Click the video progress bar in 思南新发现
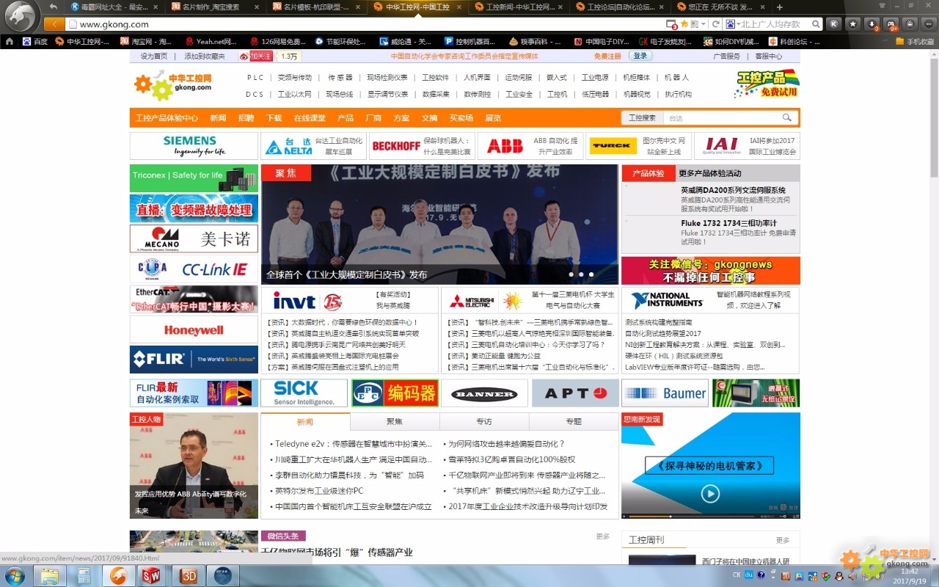Image resolution: width=939 pixels, height=587 pixels. (693, 516)
